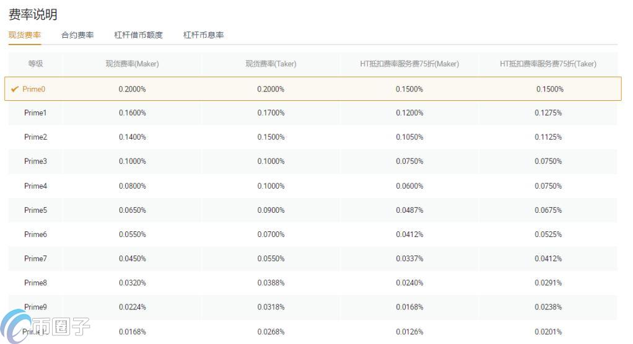The height and width of the screenshot is (344, 633).
Task: Select the 杠杆借币额度 tab
Action: pos(139,35)
